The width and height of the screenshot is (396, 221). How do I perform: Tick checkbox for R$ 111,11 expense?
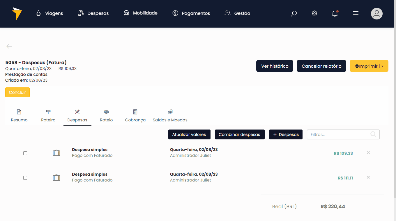pos(25,178)
